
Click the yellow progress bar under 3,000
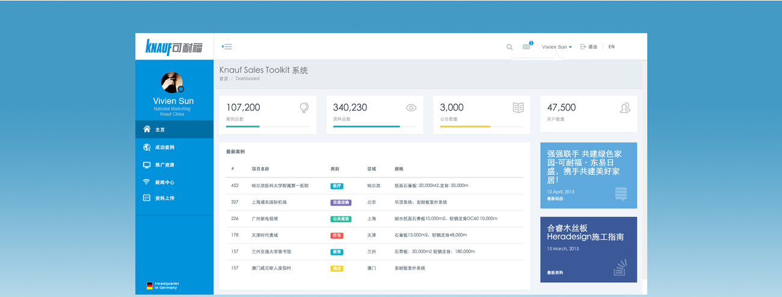[x=465, y=126]
